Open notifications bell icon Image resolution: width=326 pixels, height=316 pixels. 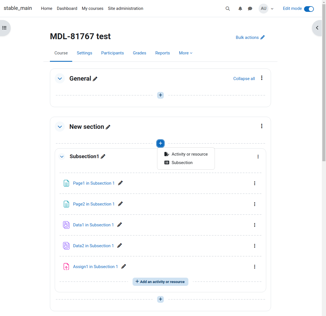240,8
